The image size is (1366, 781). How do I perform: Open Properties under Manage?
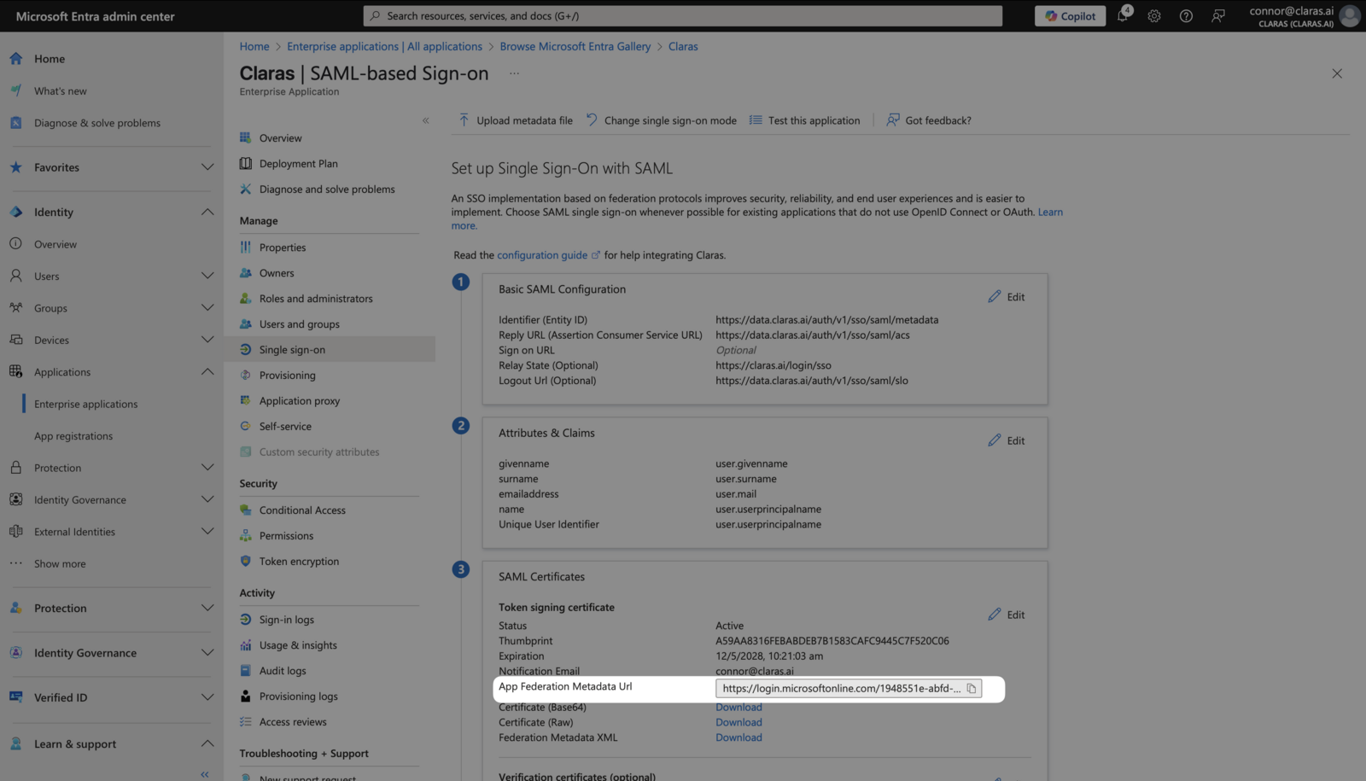[283, 248]
